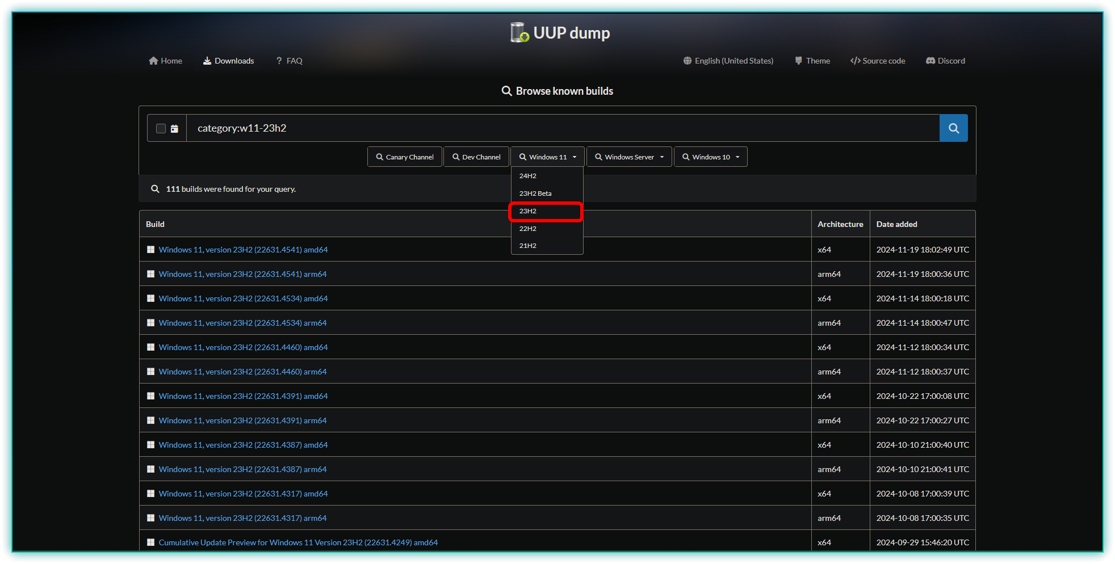
Task: Click date 2024-10-10 21:00:41 UTC
Action: pos(923,469)
